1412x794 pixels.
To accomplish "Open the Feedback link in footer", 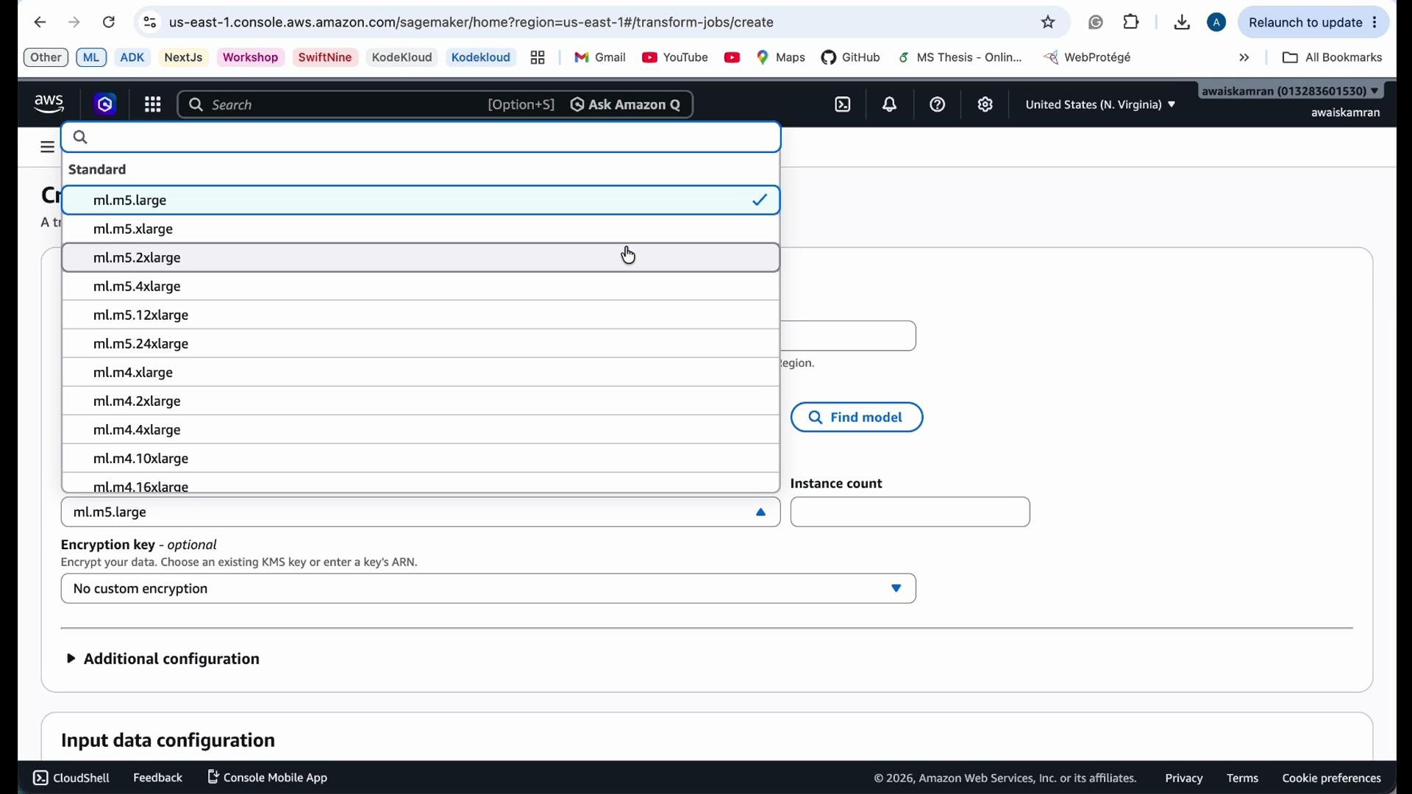I will pos(158,778).
